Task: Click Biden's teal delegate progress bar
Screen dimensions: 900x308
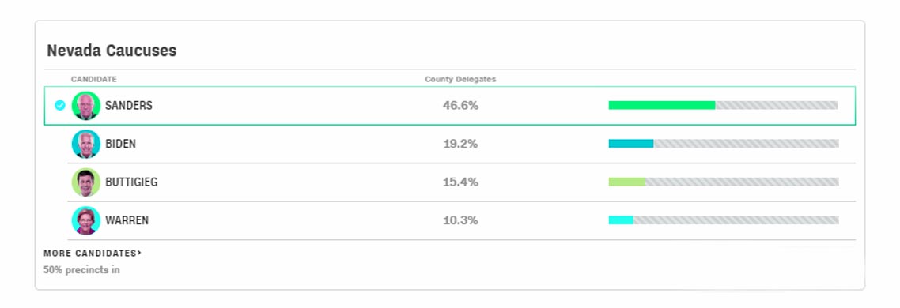Action: click(x=723, y=144)
